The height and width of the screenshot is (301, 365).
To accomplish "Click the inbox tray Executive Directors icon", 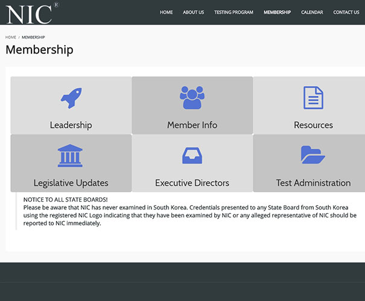I will pyautogui.click(x=192, y=155).
